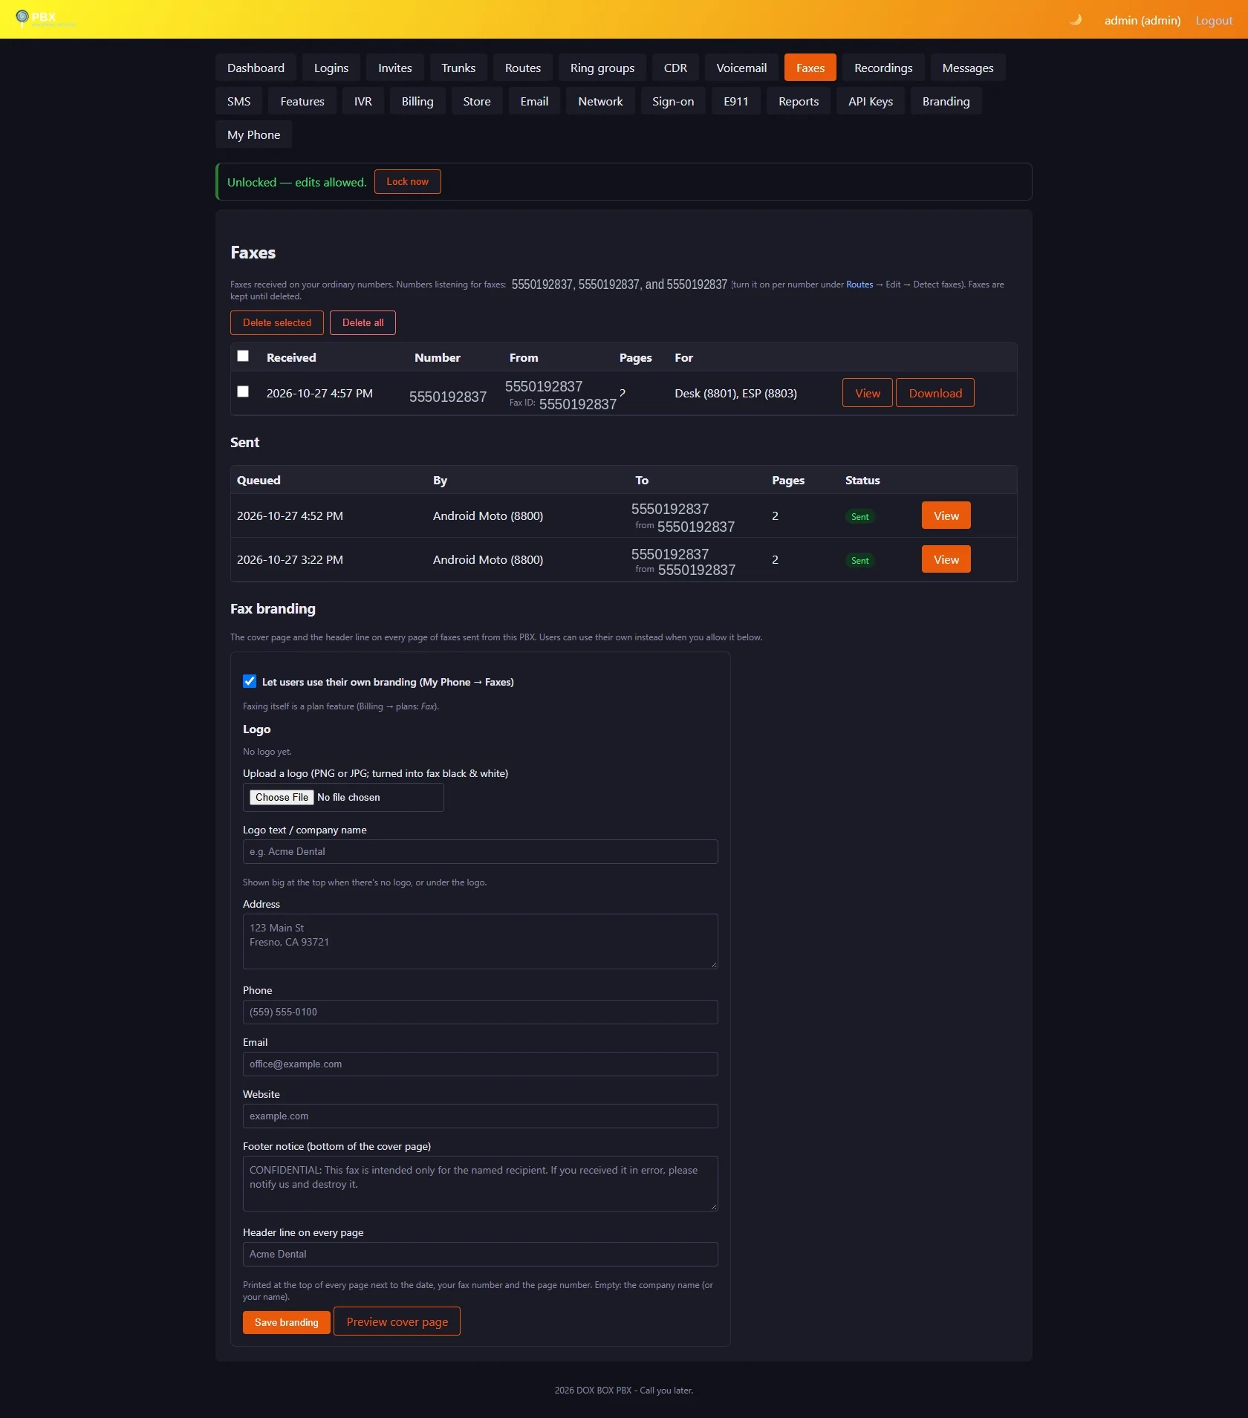1248x1418 pixels.
Task: Open the API Keys tab
Action: coord(871,101)
